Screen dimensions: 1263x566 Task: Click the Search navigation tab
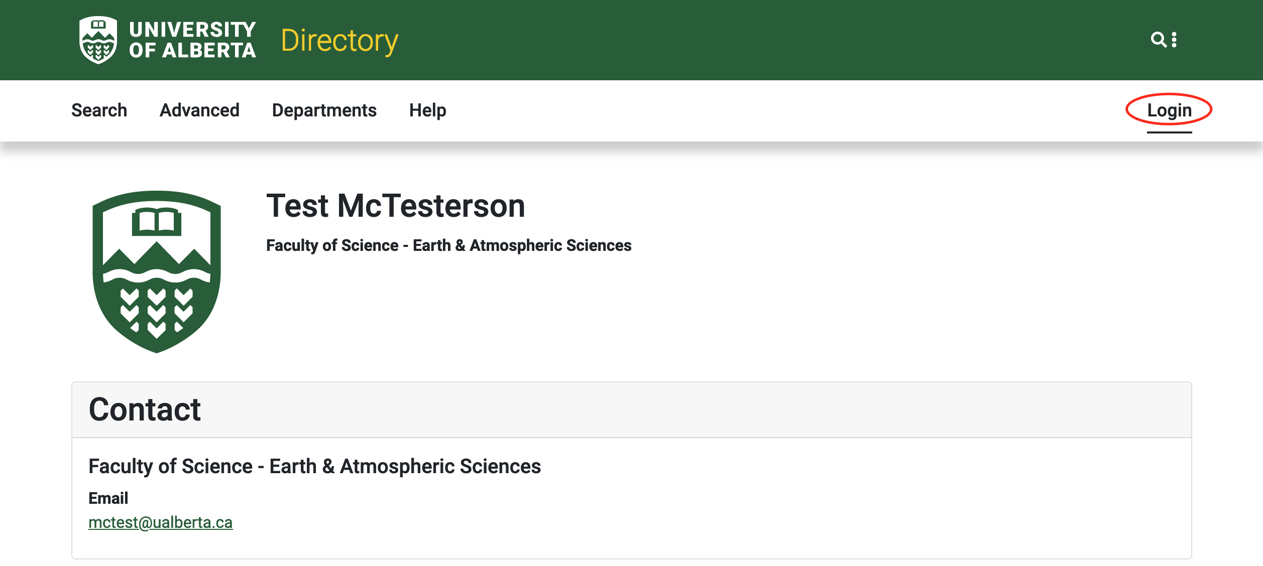(x=98, y=110)
